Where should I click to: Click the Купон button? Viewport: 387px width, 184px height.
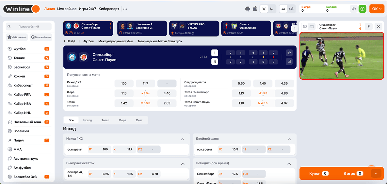(x=318, y=174)
